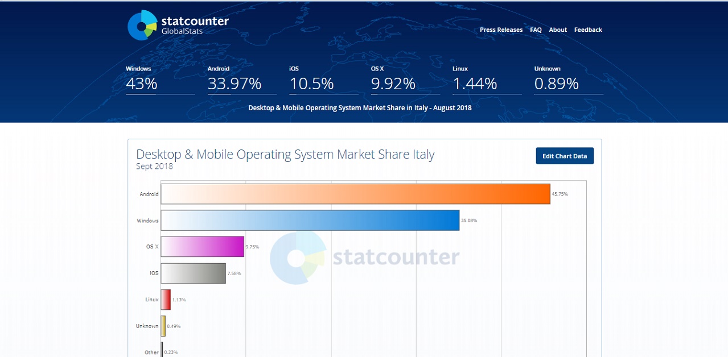Open the Feedback link
Image resolution: width=728 pixels, height=357 pixels.
(588, 30)
